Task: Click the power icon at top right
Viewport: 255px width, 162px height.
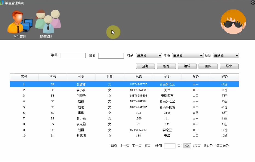Action: point(253,2)
